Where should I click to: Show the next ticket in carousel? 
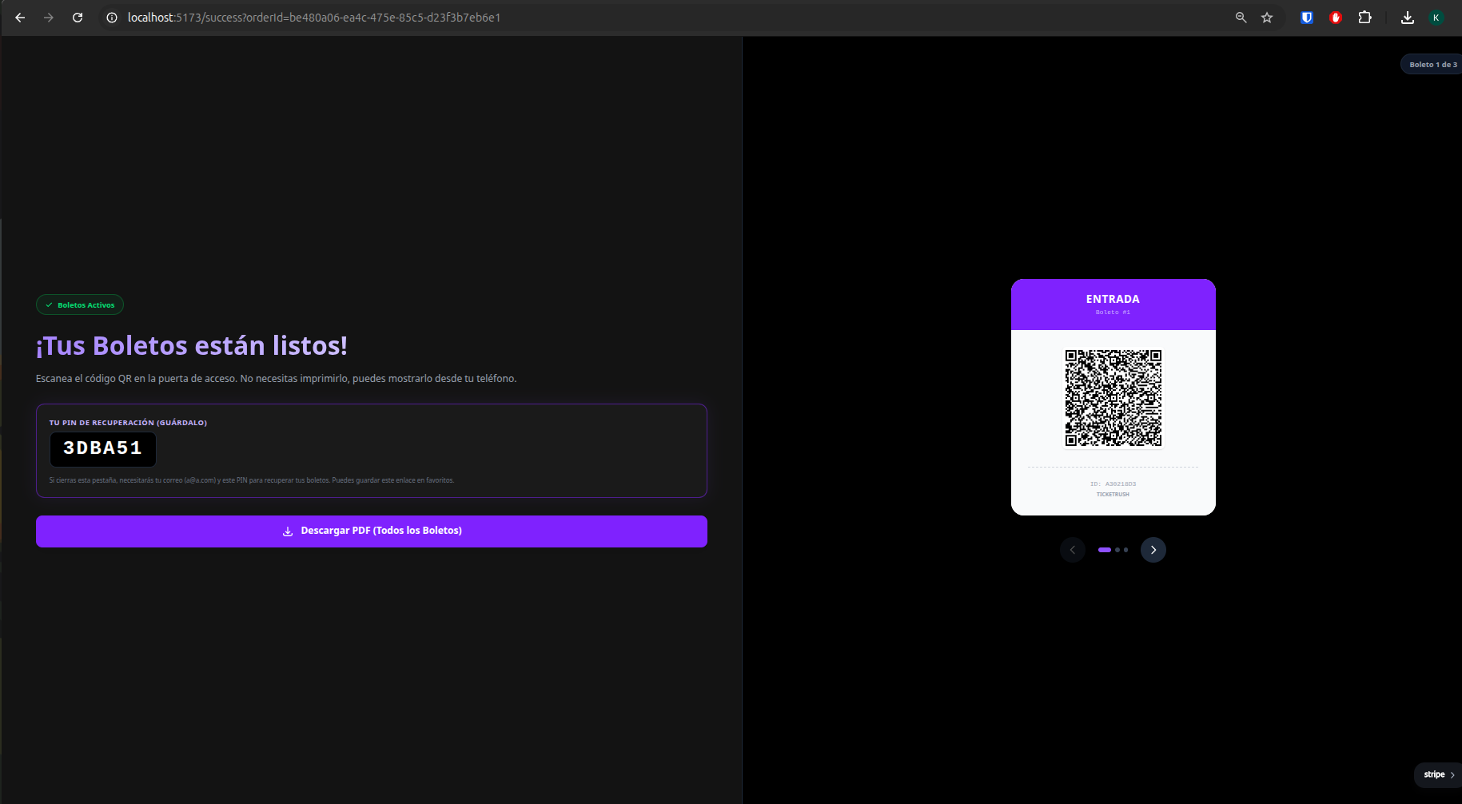(x=1153, y=550)
